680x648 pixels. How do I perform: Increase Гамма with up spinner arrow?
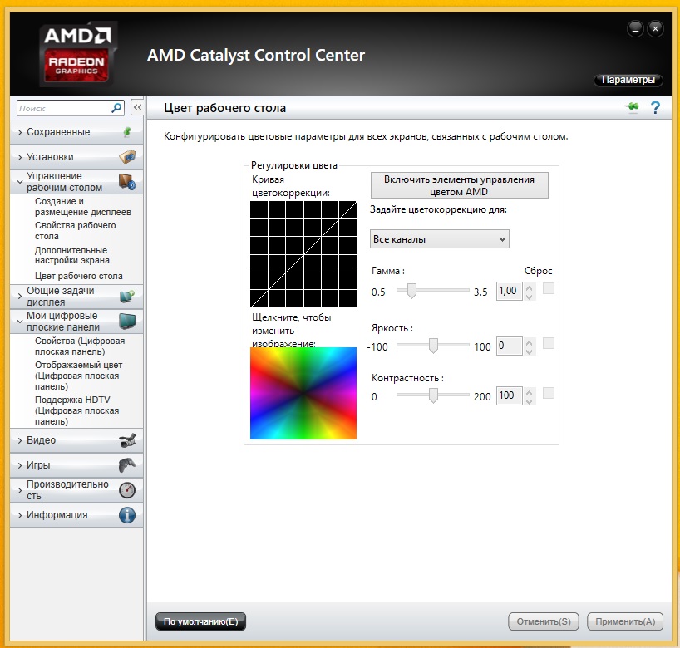coord(529,287)
